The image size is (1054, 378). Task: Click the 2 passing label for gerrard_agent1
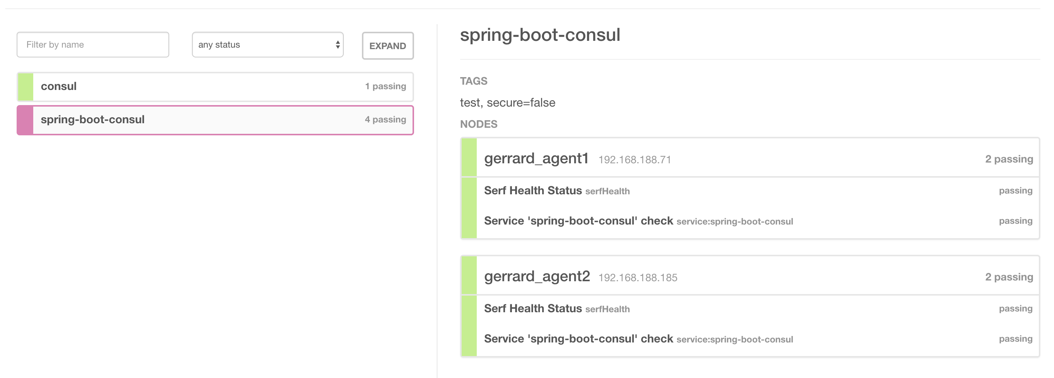click(x=1009, y=159)
